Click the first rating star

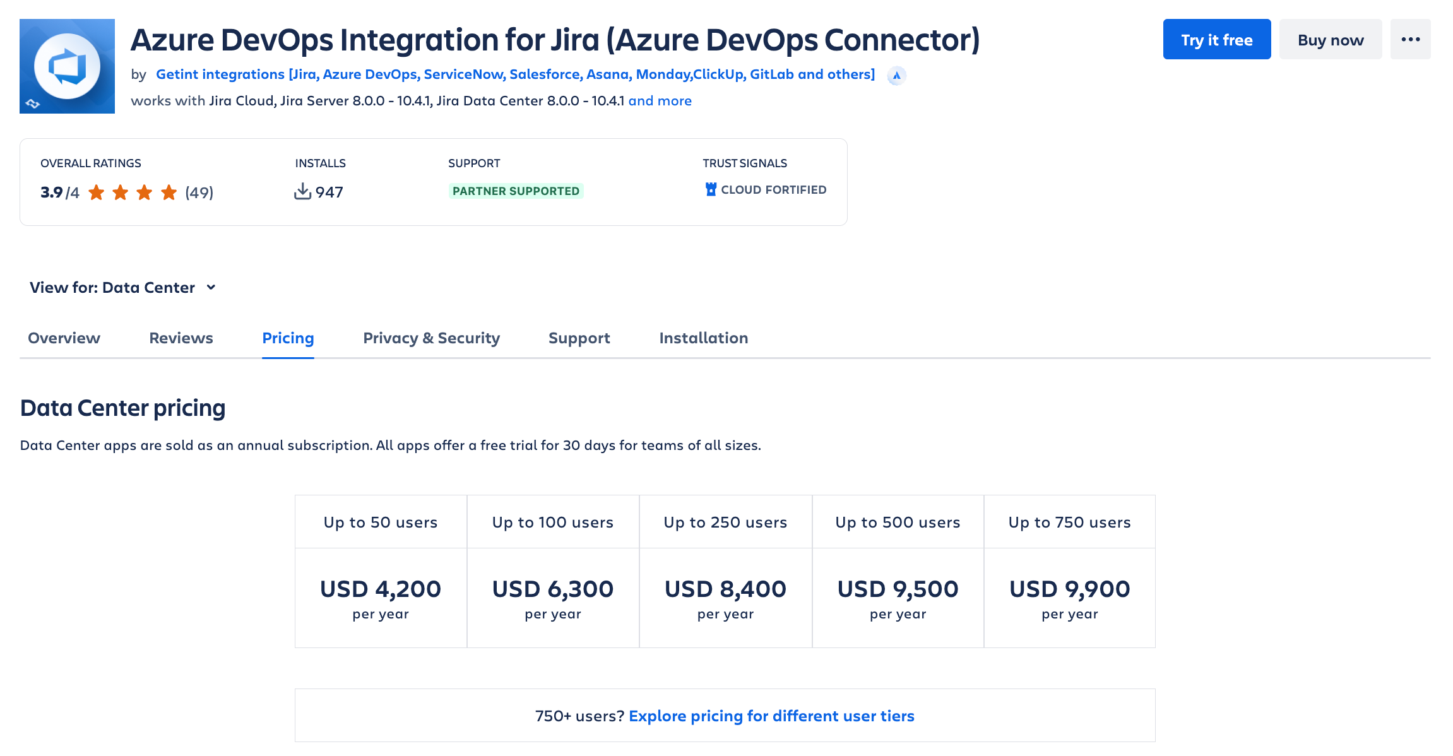[97, 192]
